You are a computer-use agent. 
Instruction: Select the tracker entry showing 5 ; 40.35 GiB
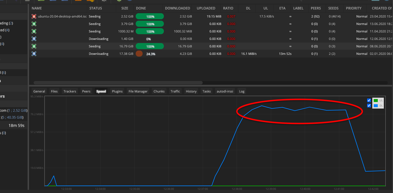14,117
